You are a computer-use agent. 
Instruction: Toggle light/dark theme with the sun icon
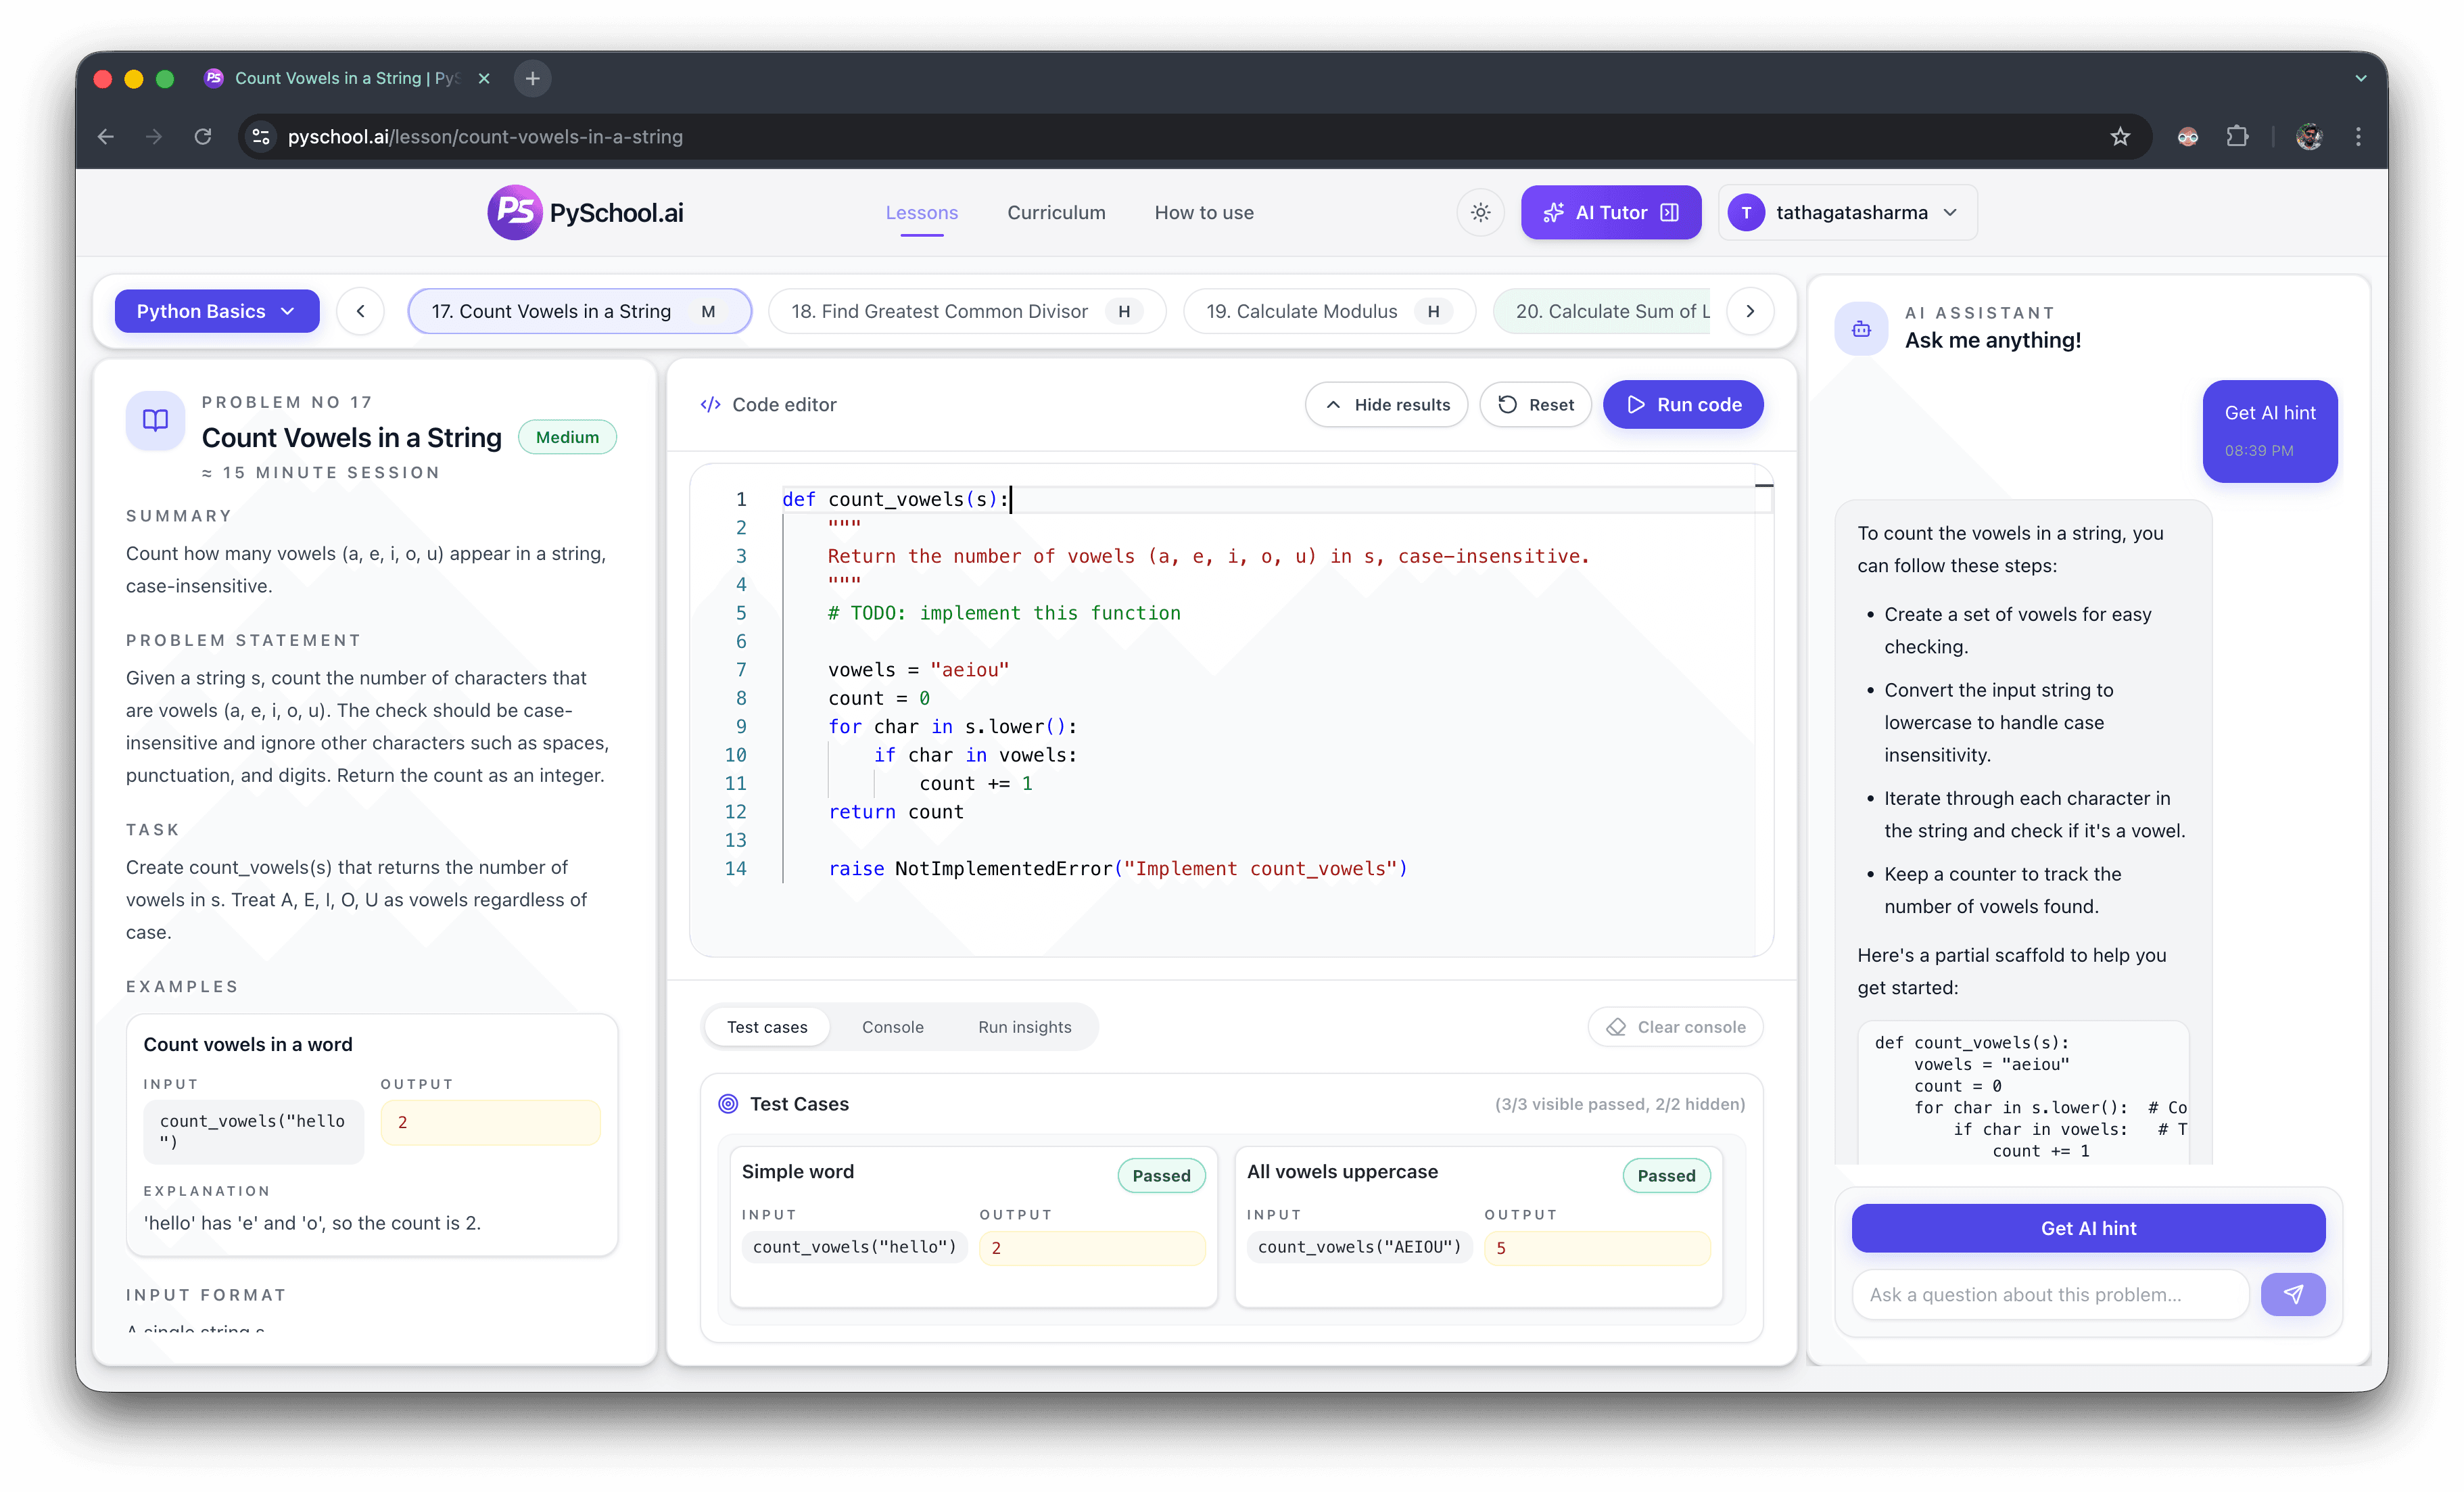pos(1480,212)
